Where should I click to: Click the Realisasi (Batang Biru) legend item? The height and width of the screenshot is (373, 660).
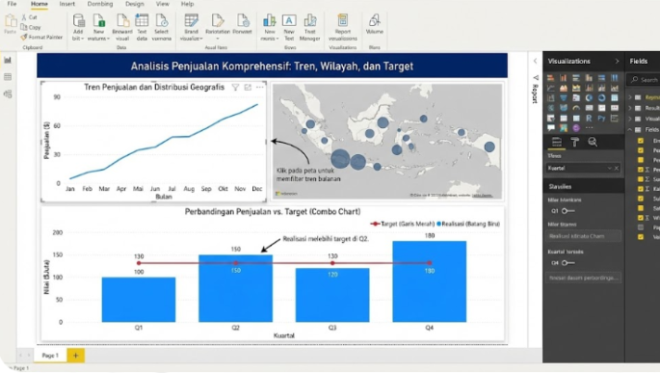point(468,224)
